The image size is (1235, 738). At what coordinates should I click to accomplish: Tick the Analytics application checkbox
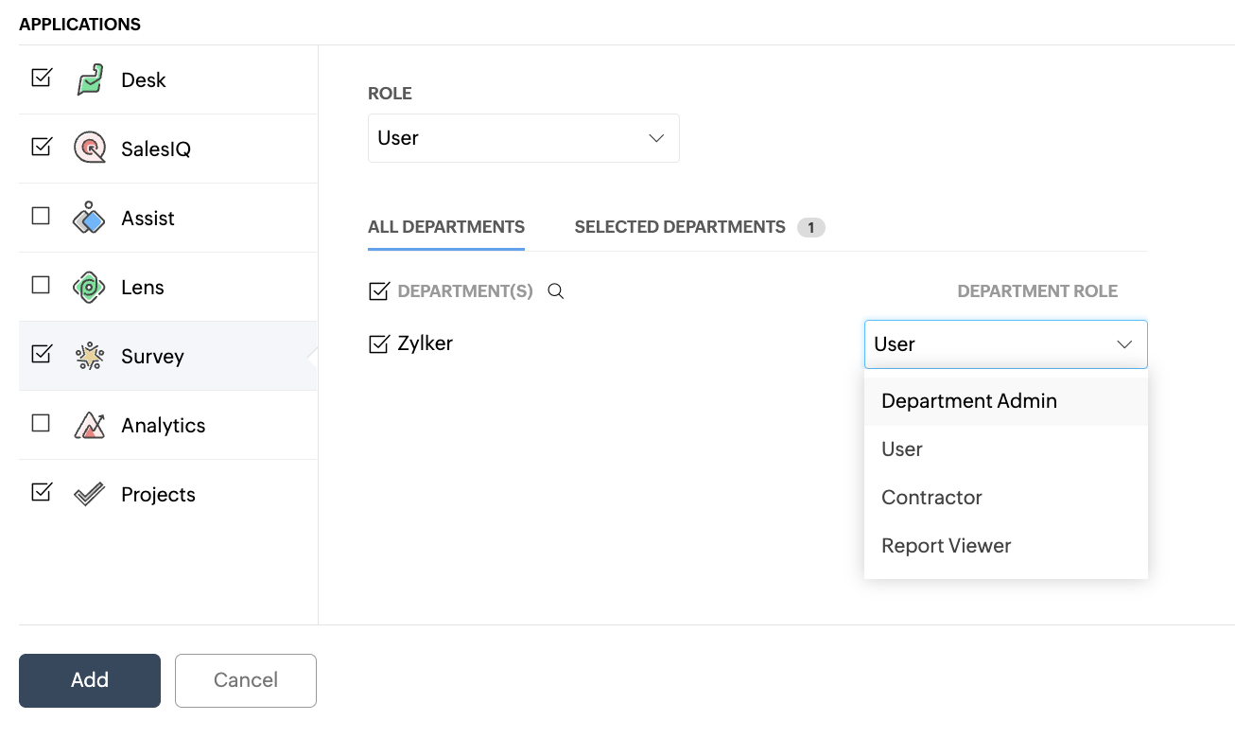click(41, 423)
